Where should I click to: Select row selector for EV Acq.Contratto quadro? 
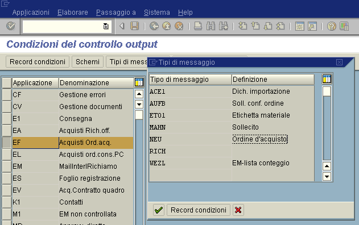pos(7,190)
